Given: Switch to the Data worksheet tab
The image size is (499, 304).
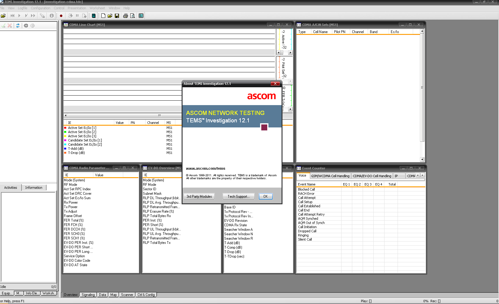Looking at the screenshot, I should click(x=103, y=295).
